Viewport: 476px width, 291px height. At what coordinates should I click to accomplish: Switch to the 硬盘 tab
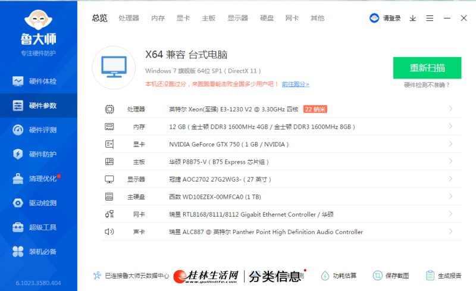point(267,18)
